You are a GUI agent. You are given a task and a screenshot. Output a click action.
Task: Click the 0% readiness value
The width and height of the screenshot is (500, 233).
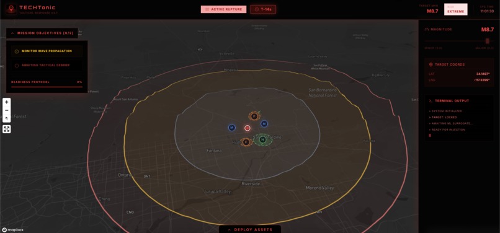(x=80, y=82)
